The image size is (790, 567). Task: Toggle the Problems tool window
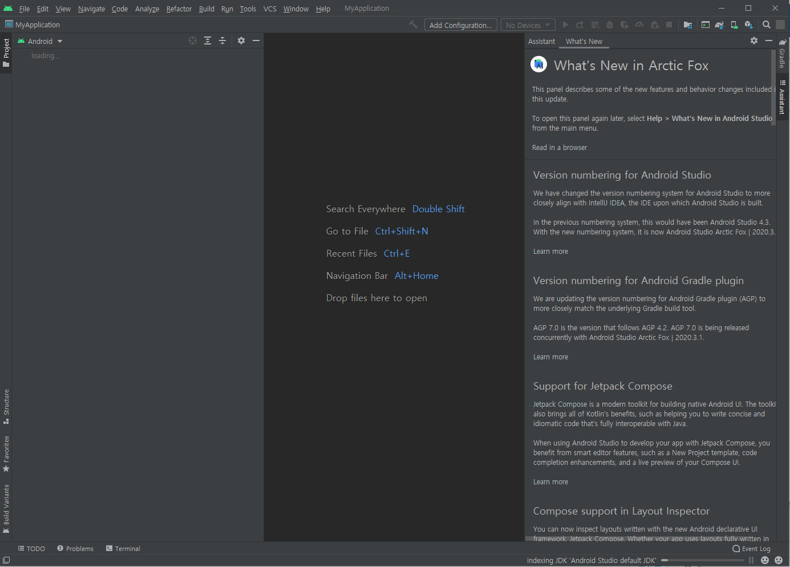(x=75, y=548)
